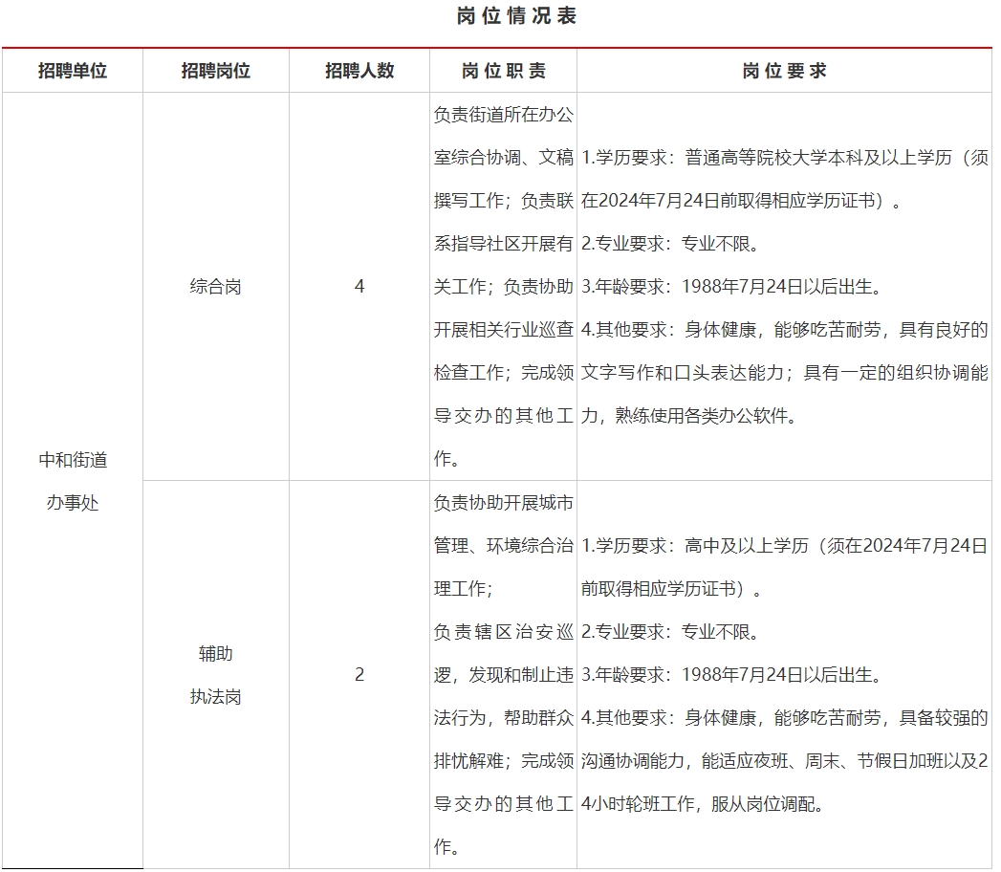Click the line 沟通协调能力，能适应夜班

(x=785, y=761)
